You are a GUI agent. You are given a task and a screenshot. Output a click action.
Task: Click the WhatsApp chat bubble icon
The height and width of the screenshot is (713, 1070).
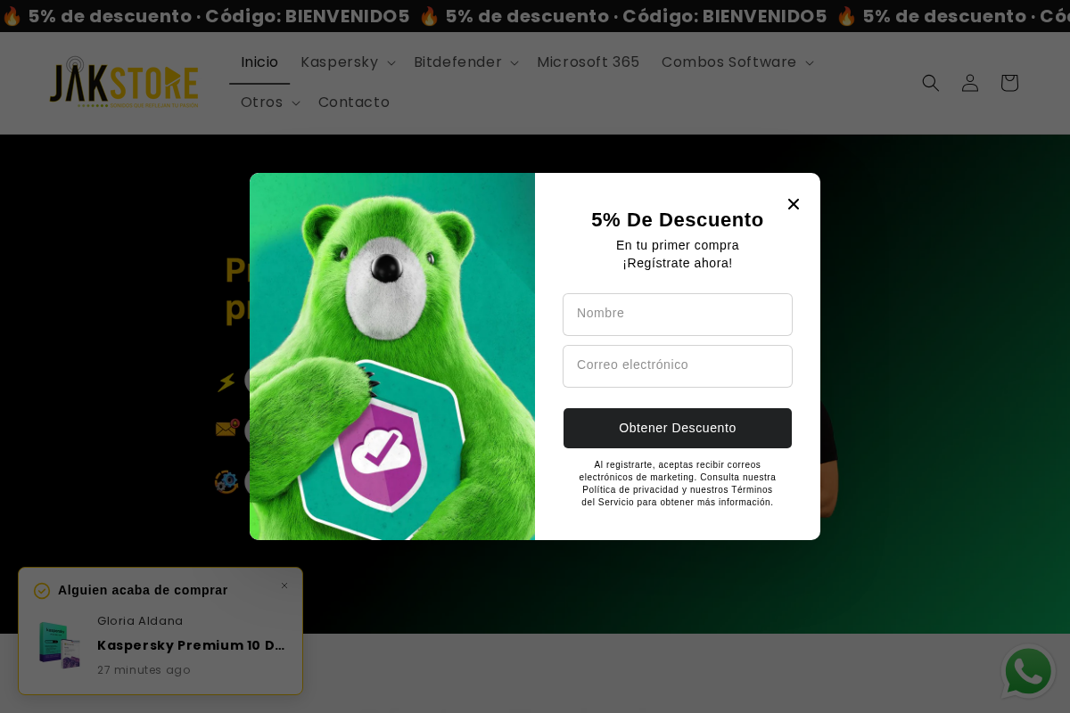(1028, 672)
